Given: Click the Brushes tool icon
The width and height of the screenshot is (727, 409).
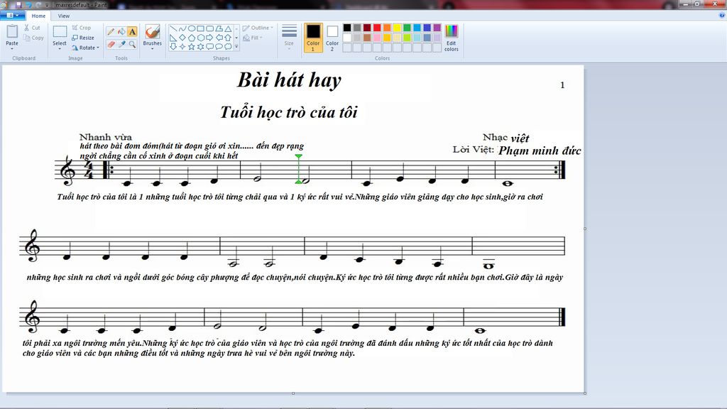Looking at the screenshot, I should coord(152,32).
